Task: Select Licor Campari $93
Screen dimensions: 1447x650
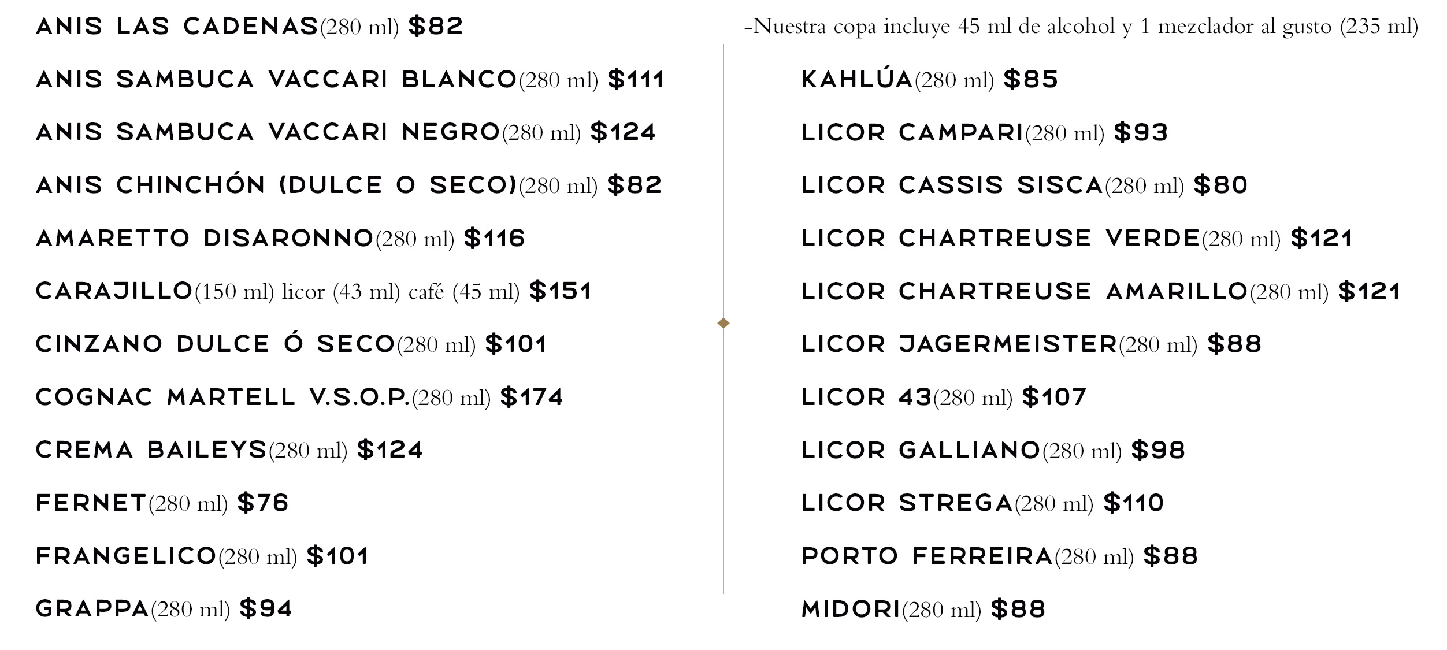Action: click(x=985, y=133)
